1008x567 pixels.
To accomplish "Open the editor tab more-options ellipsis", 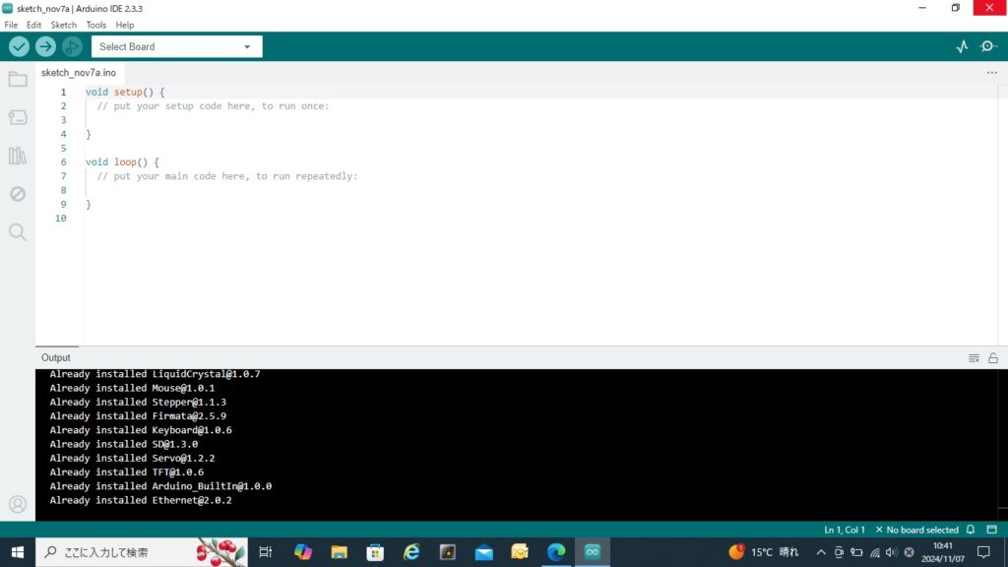I will [x=992, y=73].
